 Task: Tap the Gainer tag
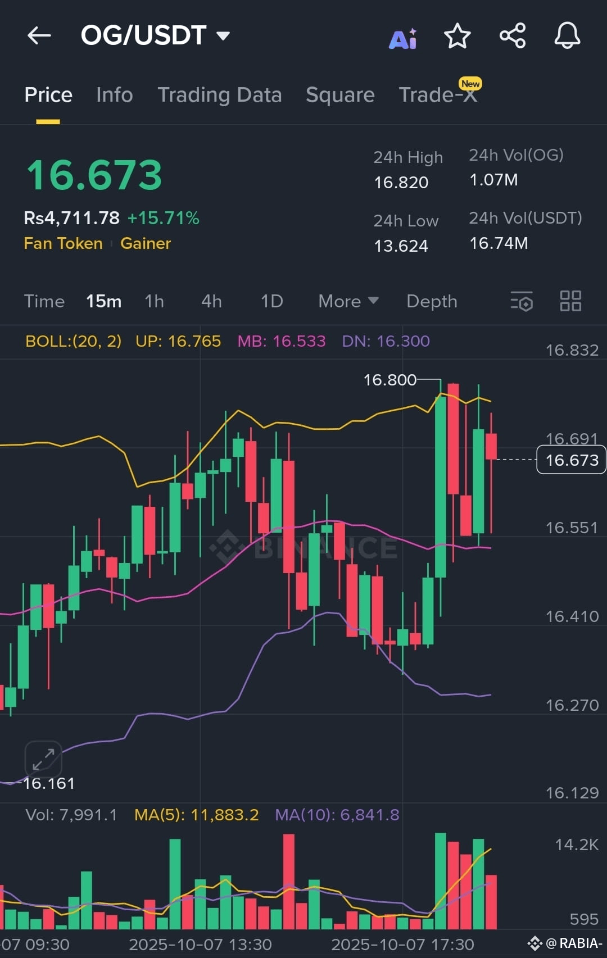point(146,243)
